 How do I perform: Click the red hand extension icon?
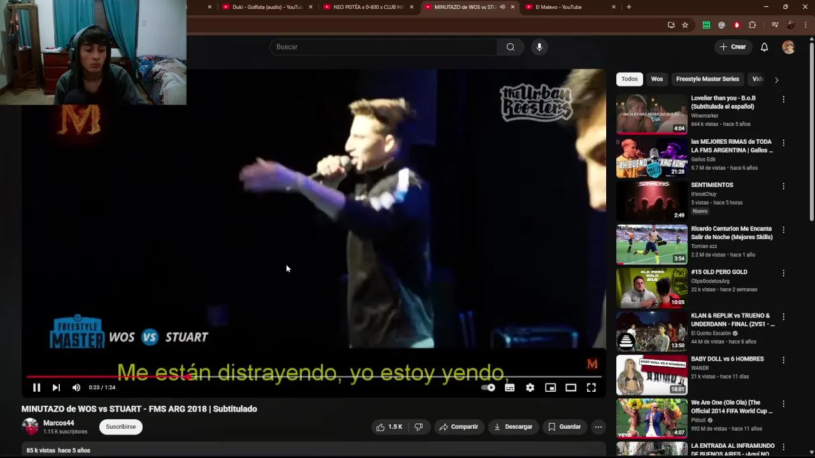737,25
